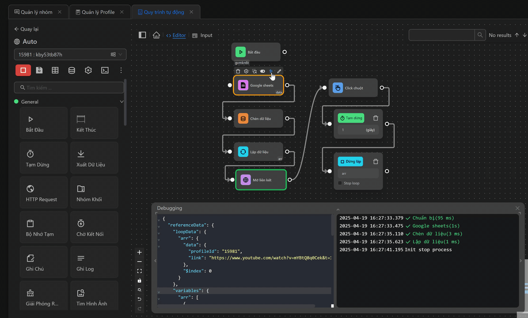
Task: Delete the Tạm dừng node via trash icon
Action: coord(376,118)
